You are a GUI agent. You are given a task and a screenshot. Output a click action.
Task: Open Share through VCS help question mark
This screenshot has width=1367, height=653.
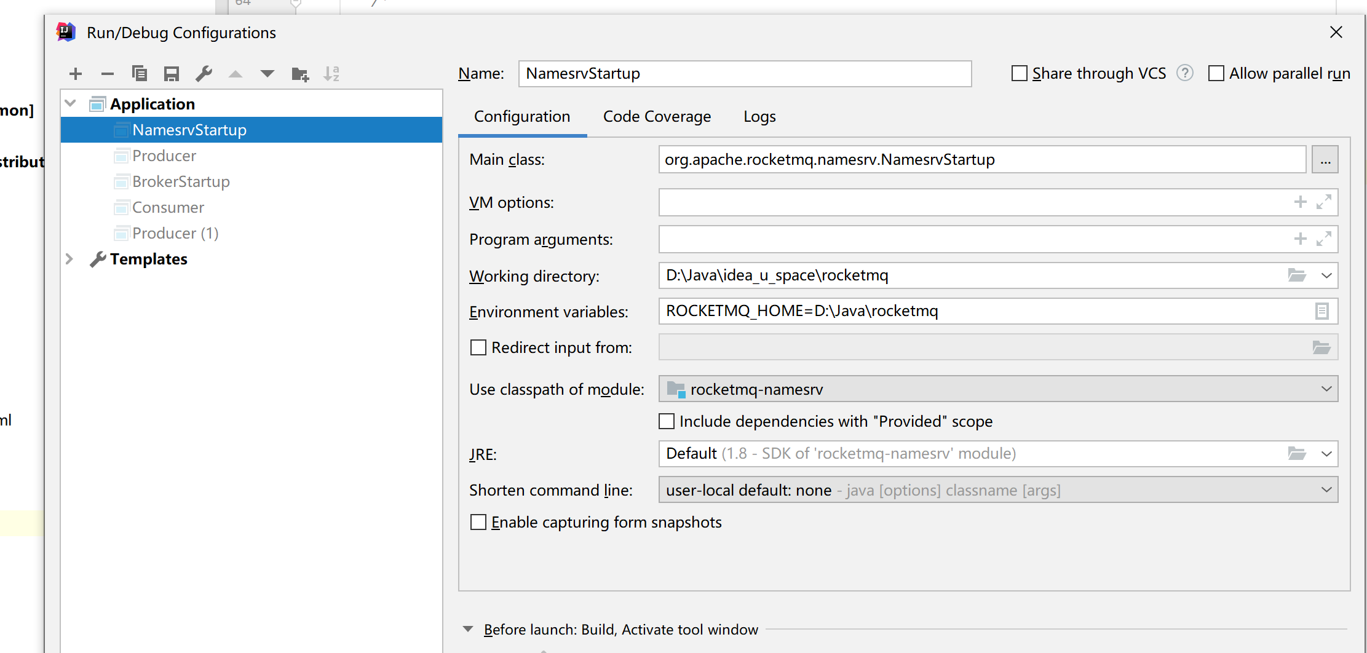(x=1185, y=73)
